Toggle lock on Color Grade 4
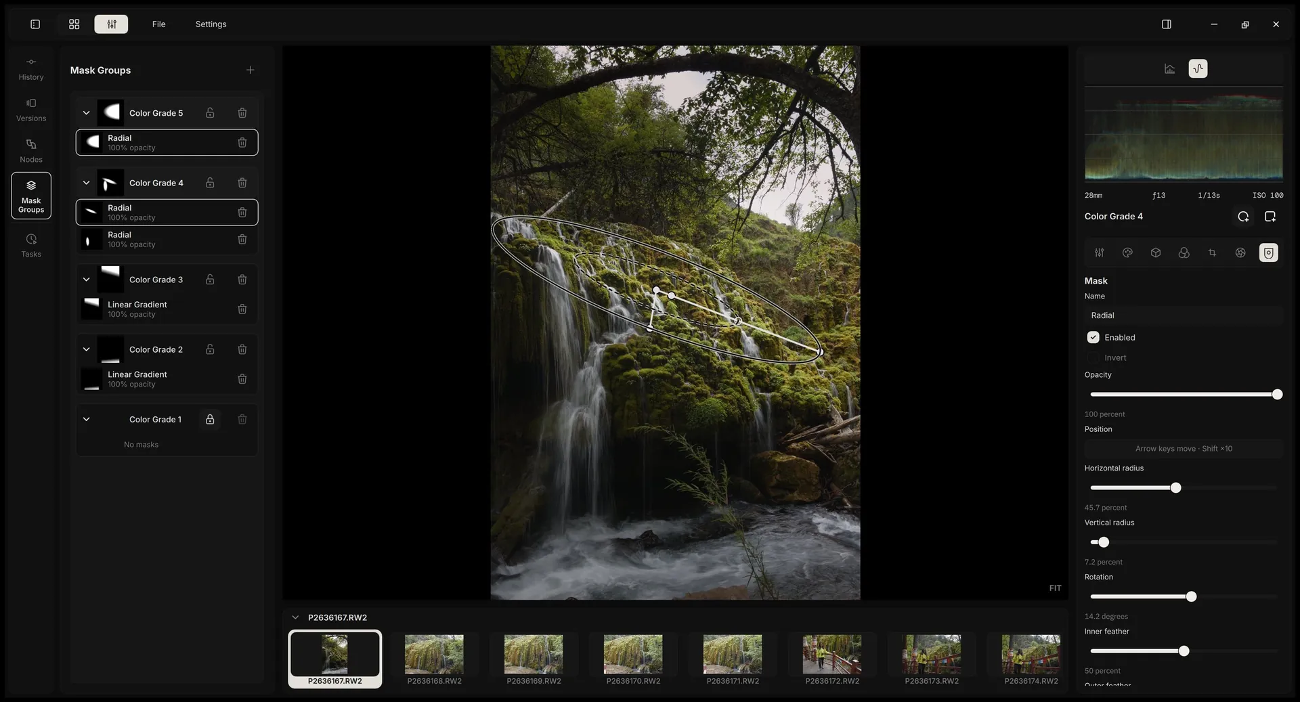The width and height of the screenshot is (1300, 702). coord(210,183)
